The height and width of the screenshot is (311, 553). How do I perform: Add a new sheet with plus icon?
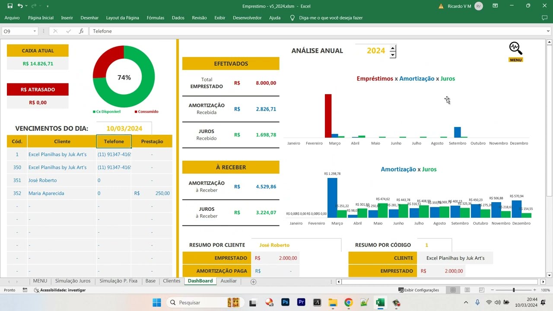coord(254,282)
